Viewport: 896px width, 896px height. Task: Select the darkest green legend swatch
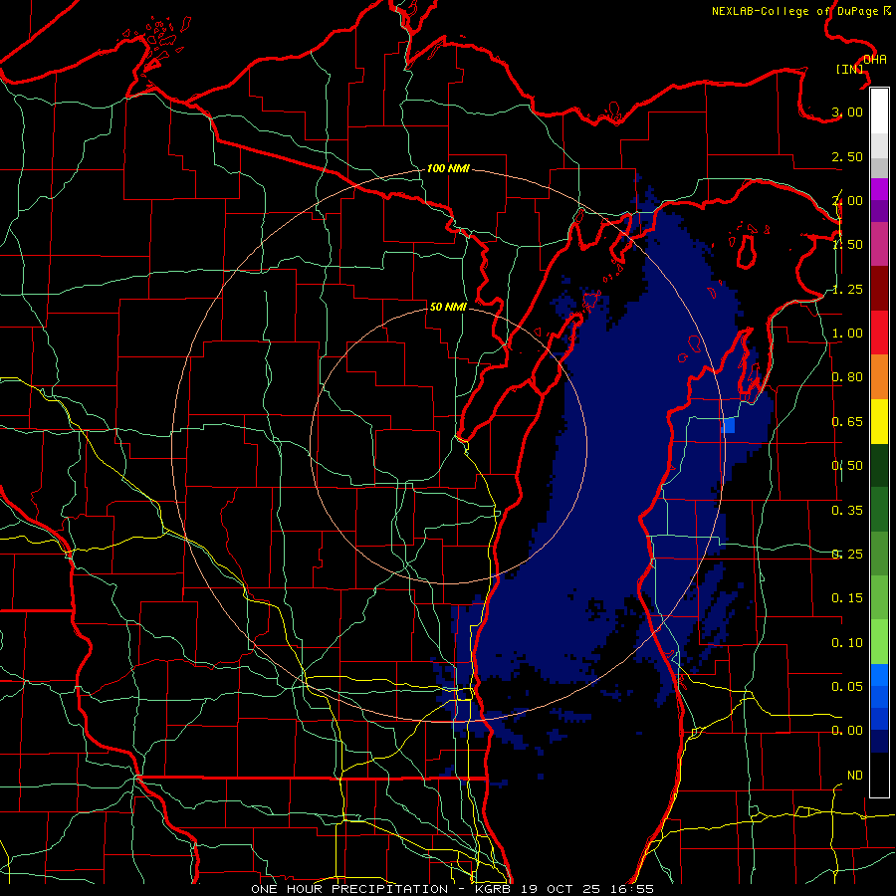879,465
